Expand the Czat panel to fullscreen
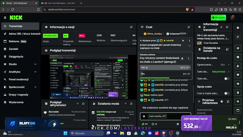 (x=189, y=27)
